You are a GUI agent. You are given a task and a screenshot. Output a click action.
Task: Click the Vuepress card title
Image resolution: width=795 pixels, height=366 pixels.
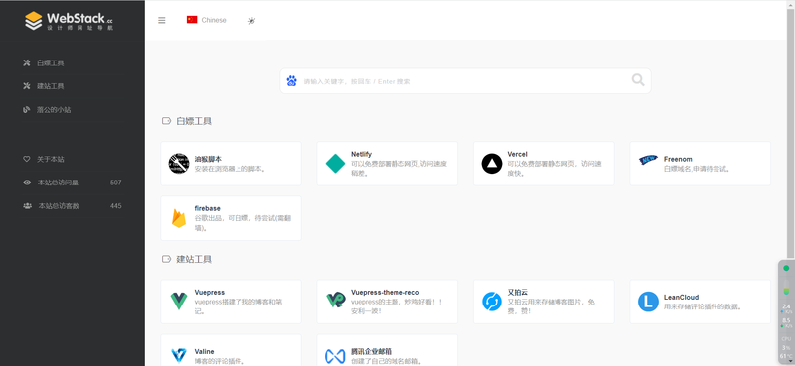click(210, 293)
